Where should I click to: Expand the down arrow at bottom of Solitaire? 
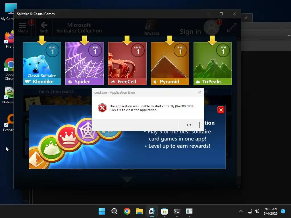pyautogui.click(x=127, y=179)
